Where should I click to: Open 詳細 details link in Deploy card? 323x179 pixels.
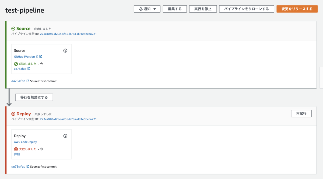(17, 154)
